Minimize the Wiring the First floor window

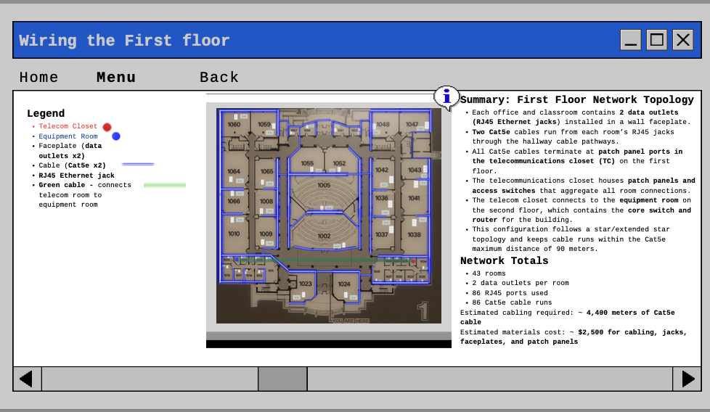630,40
